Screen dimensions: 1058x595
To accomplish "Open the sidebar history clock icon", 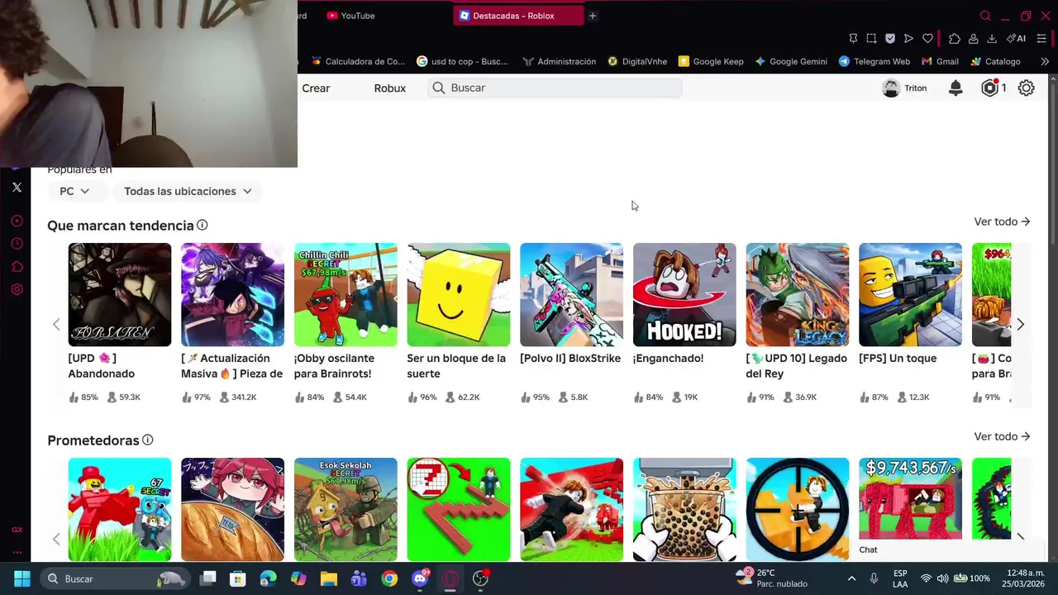I will pyautogui.click(x=17, y=244).
